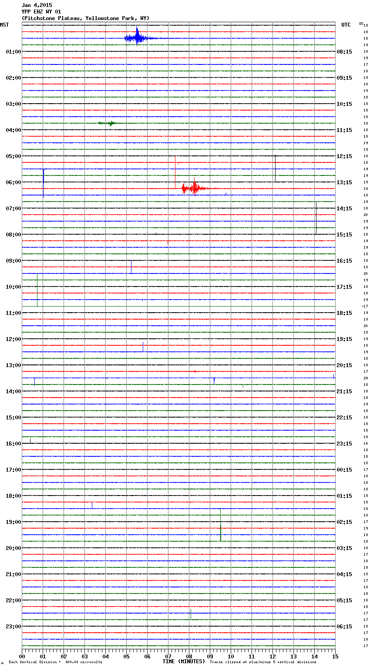Click the 02:00 MST row label
Viewport: 370px width, 668px height.
(13, 78)
